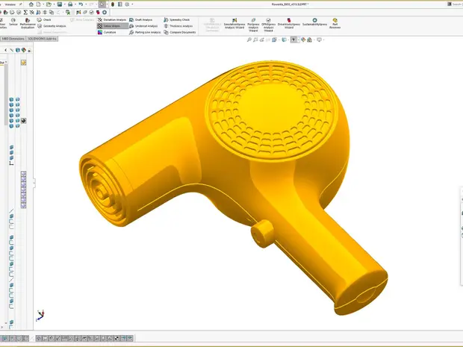463x347 pixels.
Task: Collapse display pane with left chevron
Action: (x=6, y=50)
